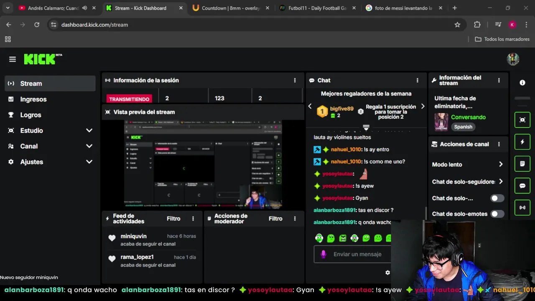
Task: Open Modo lento options arrow
Action: pos(501,164)
